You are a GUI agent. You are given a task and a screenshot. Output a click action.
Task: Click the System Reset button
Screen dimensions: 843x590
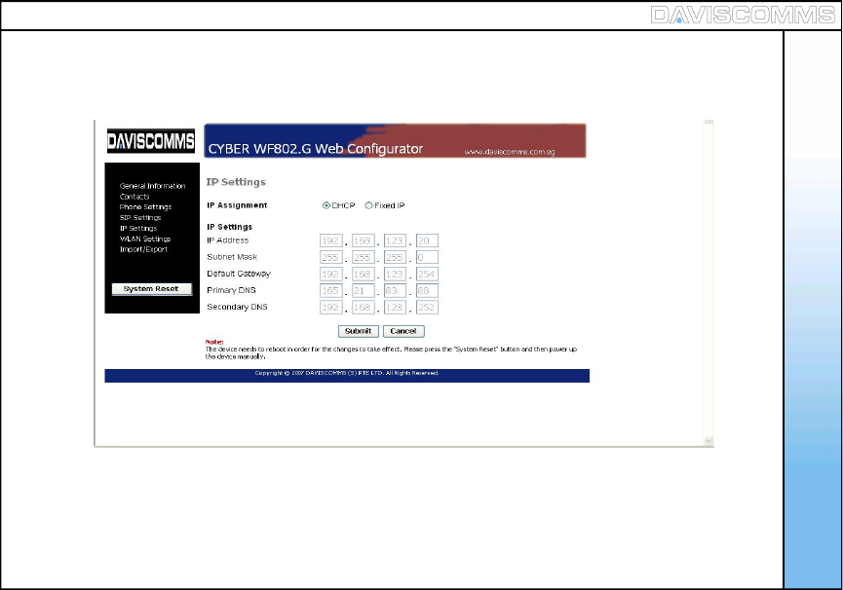(152, 289)
